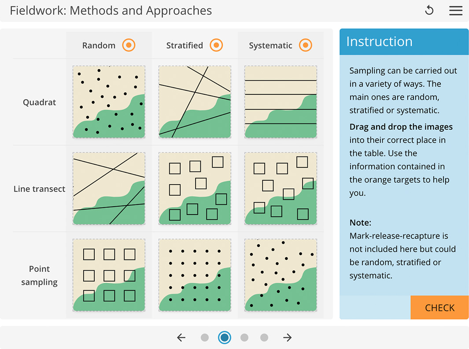Select the last pagination dot
The image size is (469, 349).
(x=264, y=337)
